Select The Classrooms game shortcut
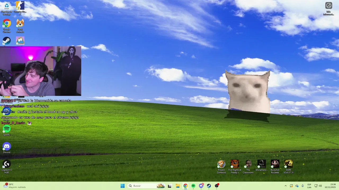The height and width of the screenshot is (190, 339). click(248, 167)
